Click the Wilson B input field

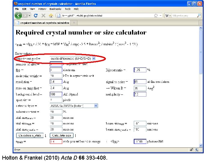[140, 88]
